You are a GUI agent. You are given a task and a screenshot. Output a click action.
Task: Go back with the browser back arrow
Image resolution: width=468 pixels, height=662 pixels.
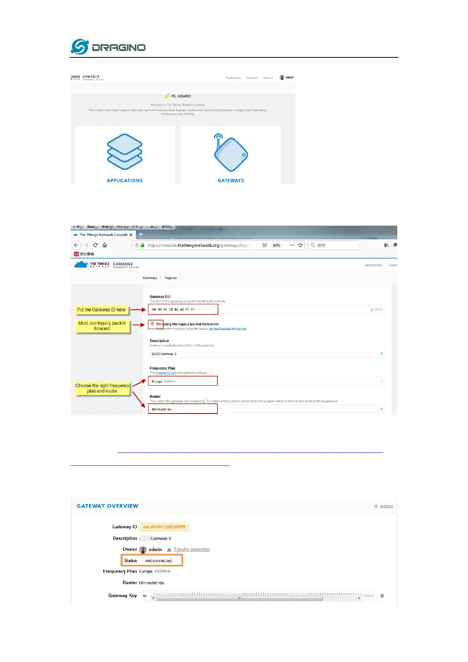pos(76,245)
